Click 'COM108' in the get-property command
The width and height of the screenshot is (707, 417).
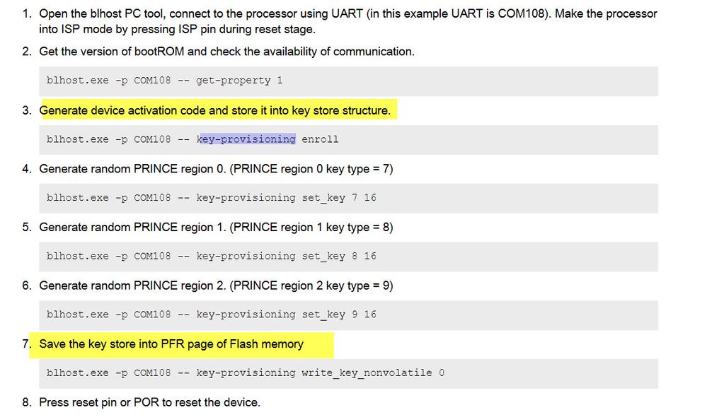(x=152, y=81)
